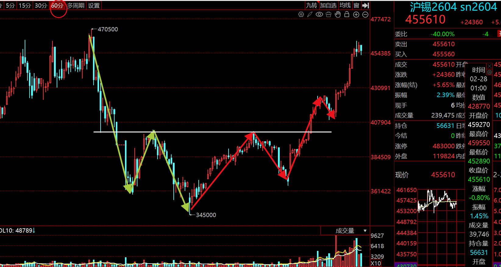Click the 加自选 add-to-watchlist button

(328, 5)
